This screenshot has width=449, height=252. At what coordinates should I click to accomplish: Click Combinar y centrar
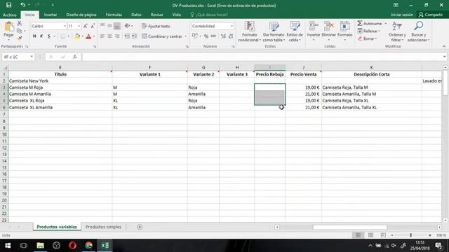pos(162,36)
